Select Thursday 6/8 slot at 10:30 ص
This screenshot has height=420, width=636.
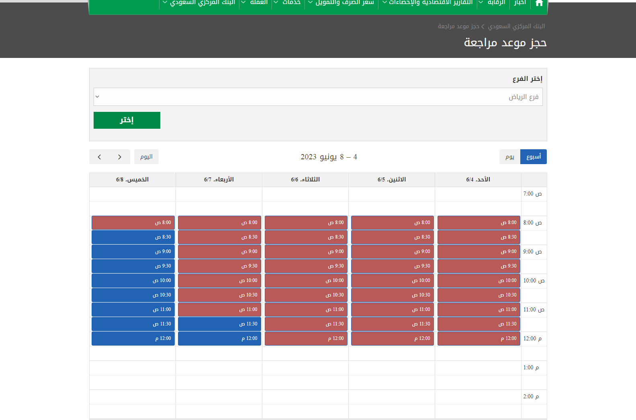tap(133, 295)
